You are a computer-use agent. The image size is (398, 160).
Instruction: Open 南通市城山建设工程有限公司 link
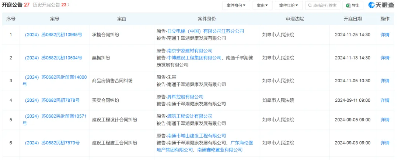click(x=196, y=136)
